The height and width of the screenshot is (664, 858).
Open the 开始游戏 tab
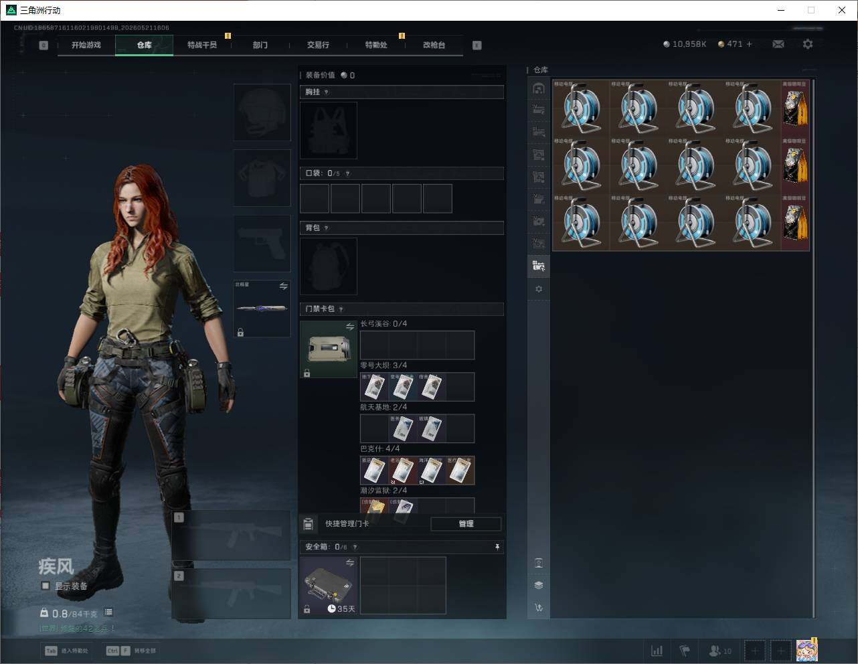(86, 45)
